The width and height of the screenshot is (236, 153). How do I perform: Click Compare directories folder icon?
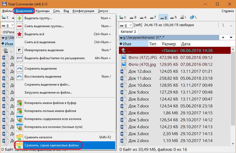pyautogui.click(x=20, y=137)
